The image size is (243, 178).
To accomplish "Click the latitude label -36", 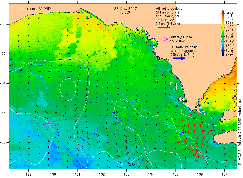I will tap(3, 142).
